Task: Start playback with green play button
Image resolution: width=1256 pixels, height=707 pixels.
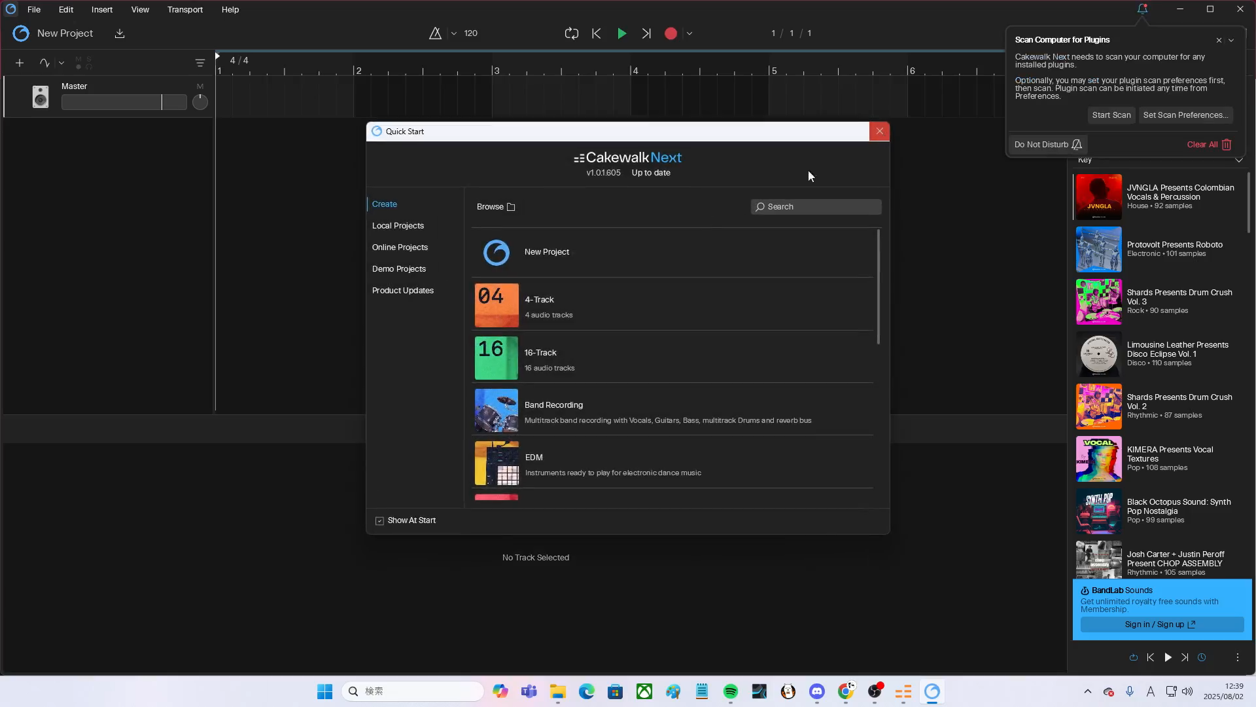Action: pyautogui.click(x=622, y=33)
